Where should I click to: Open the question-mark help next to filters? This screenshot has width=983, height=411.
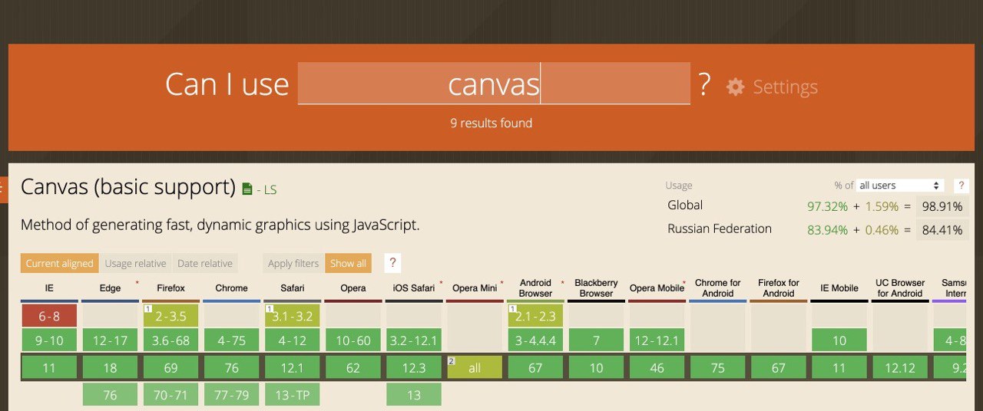pyautogui.click(x=392, y=263)
